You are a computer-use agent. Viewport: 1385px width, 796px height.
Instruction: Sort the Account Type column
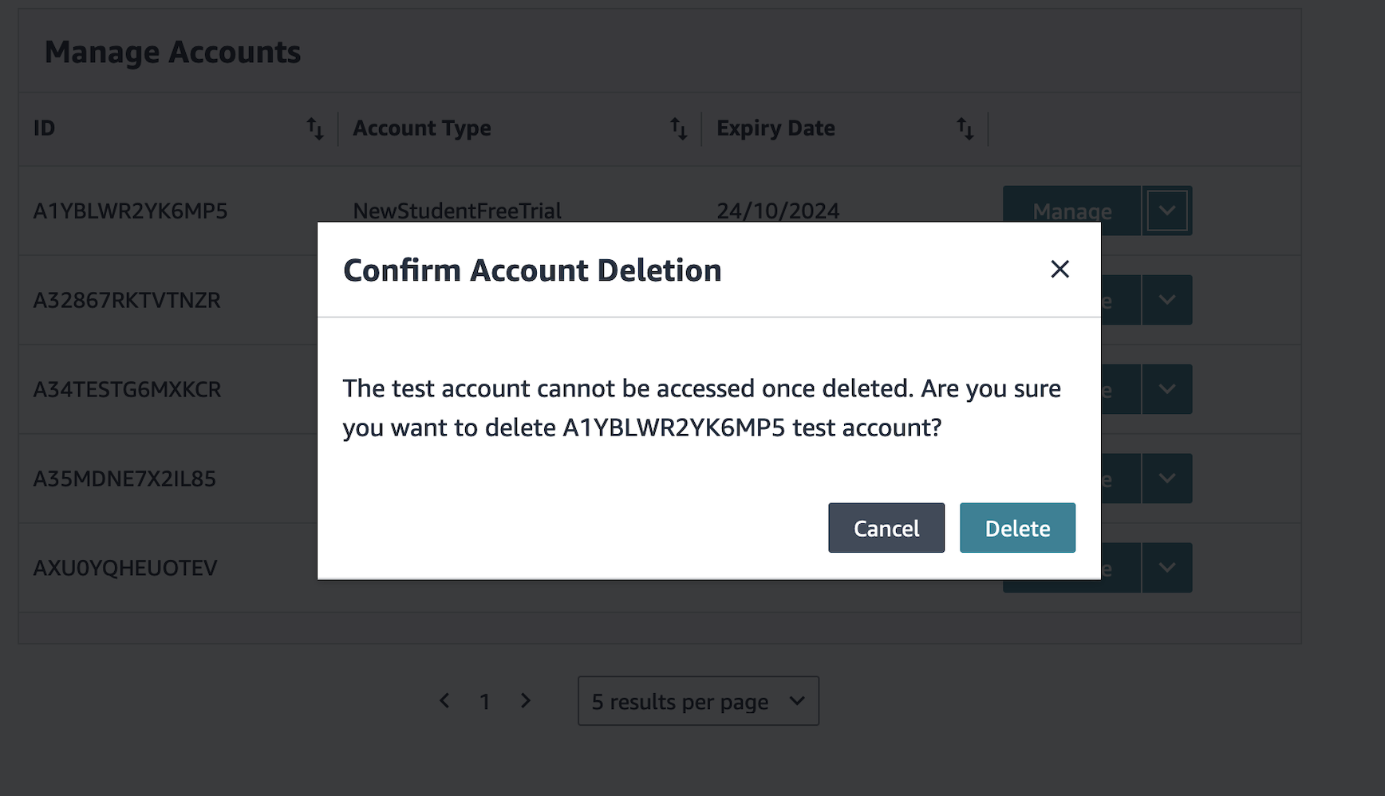pos(678,128)
